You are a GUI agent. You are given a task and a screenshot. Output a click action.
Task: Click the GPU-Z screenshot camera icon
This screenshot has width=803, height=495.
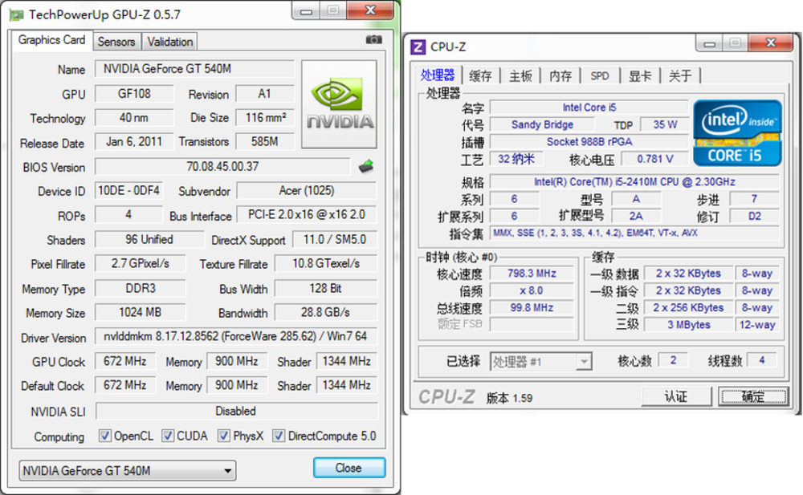tap(374, 39)
